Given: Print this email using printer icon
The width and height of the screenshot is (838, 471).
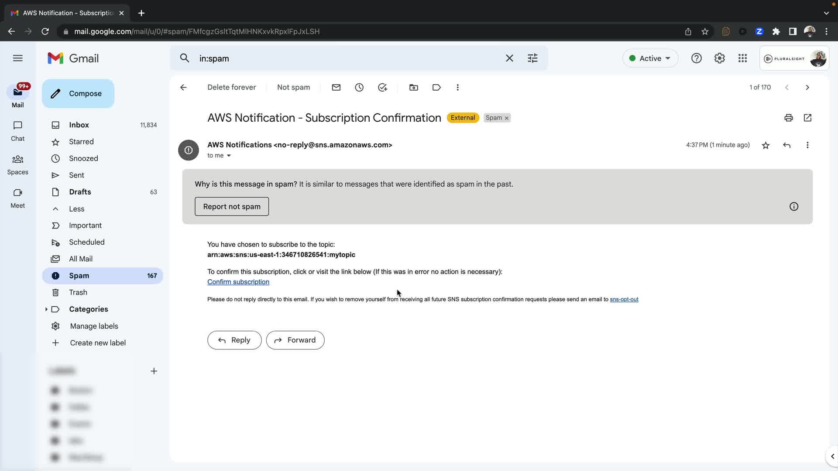Looking at the screenshot, I should [x=788, y=118].
